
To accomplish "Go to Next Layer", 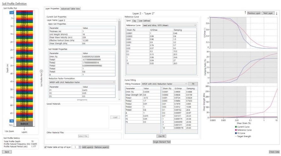I will point(268,13).
